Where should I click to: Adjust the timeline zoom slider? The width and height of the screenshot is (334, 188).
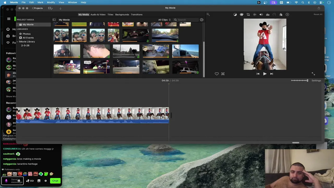coord(300,80)
